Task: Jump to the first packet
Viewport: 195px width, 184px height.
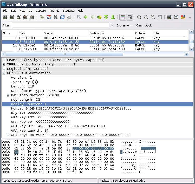Action: point(106,17)
